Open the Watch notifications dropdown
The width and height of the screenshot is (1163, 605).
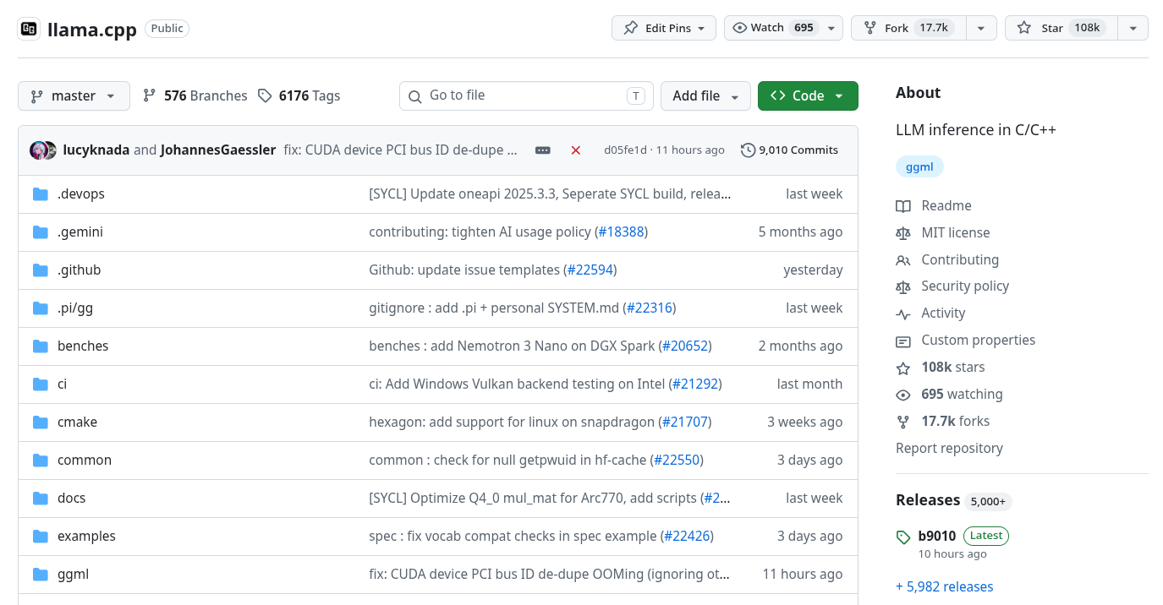click(x=783, y=28)
